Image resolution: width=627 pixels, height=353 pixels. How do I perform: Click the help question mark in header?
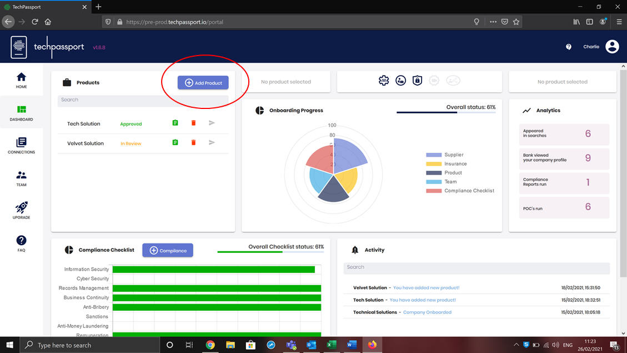[569, 47]
